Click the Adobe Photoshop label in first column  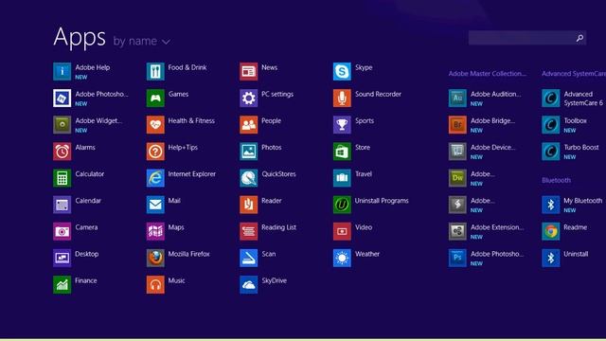(x=101, y=94)
